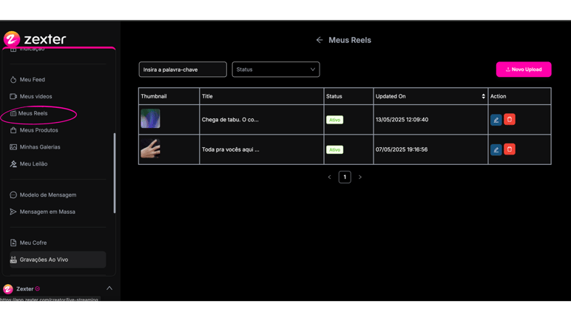Open Mensagem em Massa page

coord(47,212)
